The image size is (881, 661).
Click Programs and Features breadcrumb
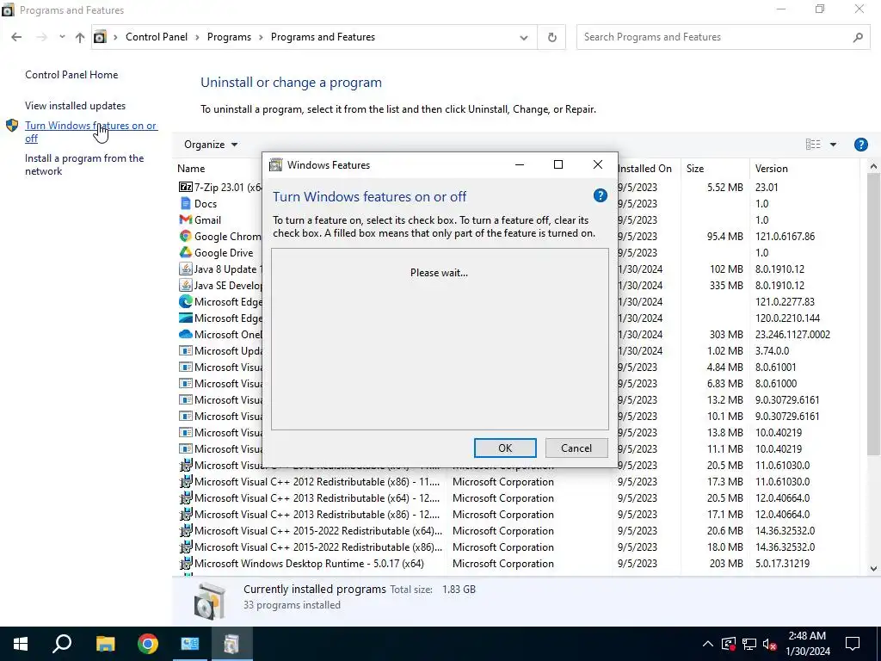click(323, 37)
